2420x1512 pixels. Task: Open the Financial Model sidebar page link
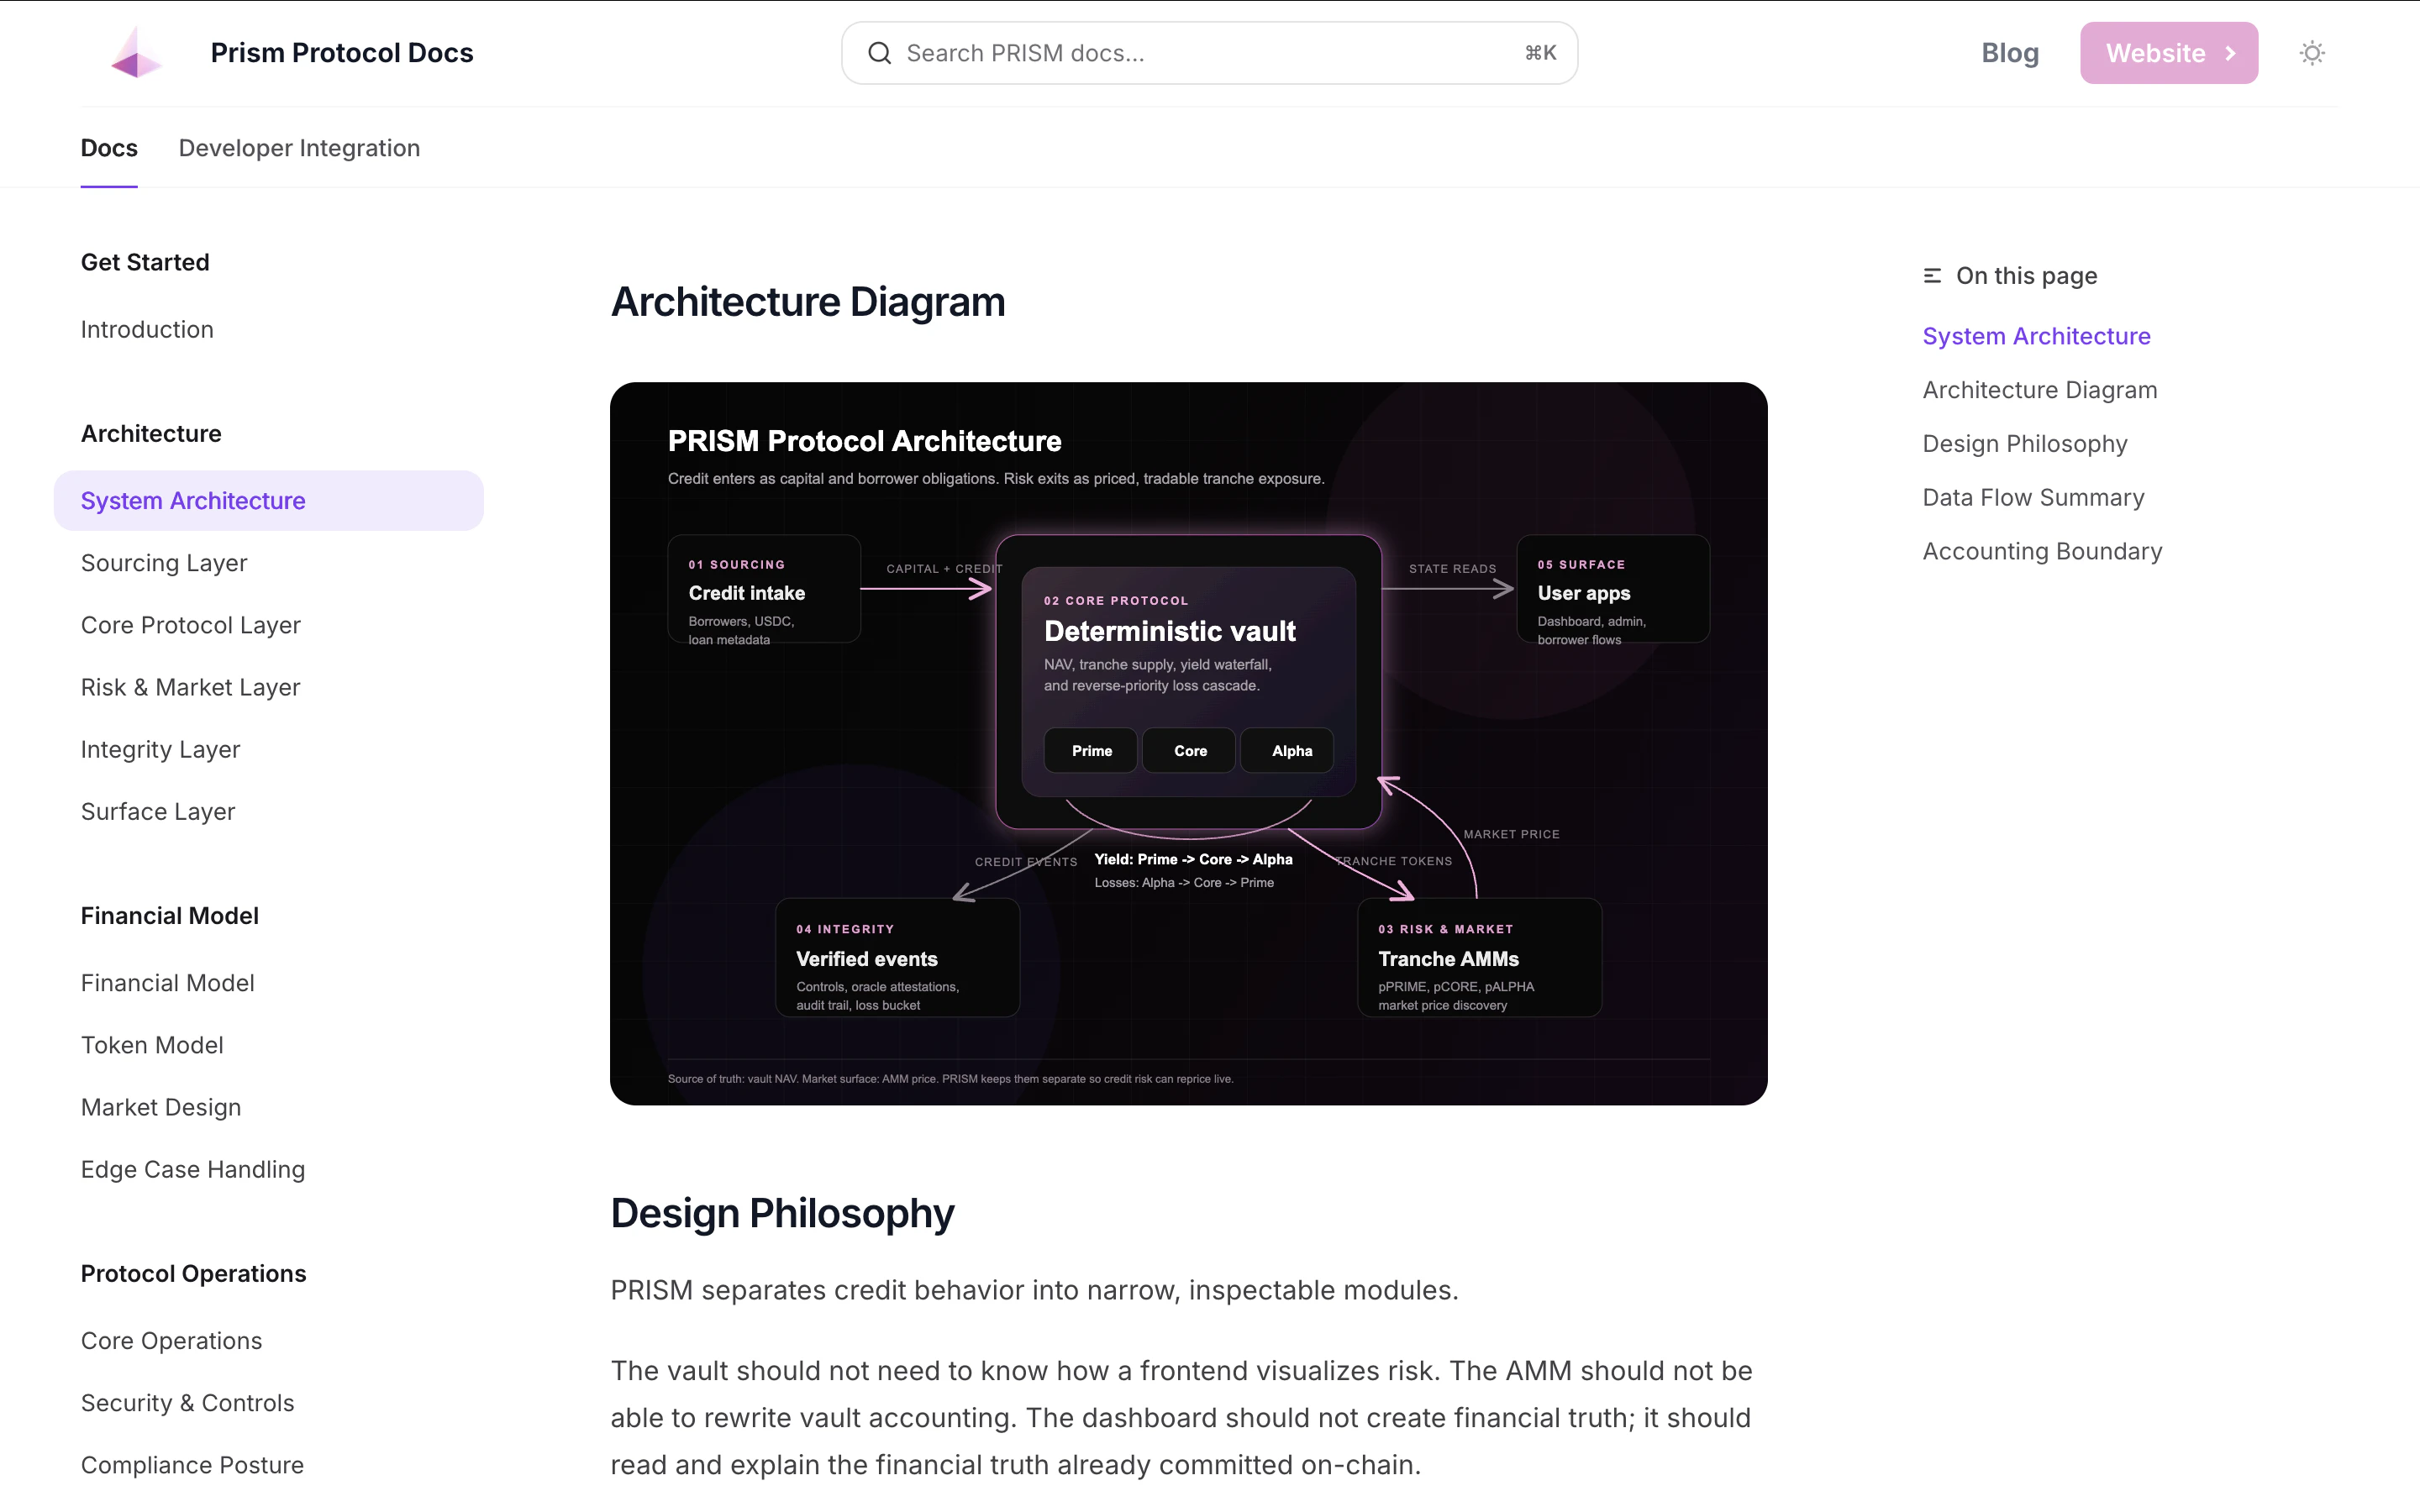pyautogui.click(x=168, y=983)
